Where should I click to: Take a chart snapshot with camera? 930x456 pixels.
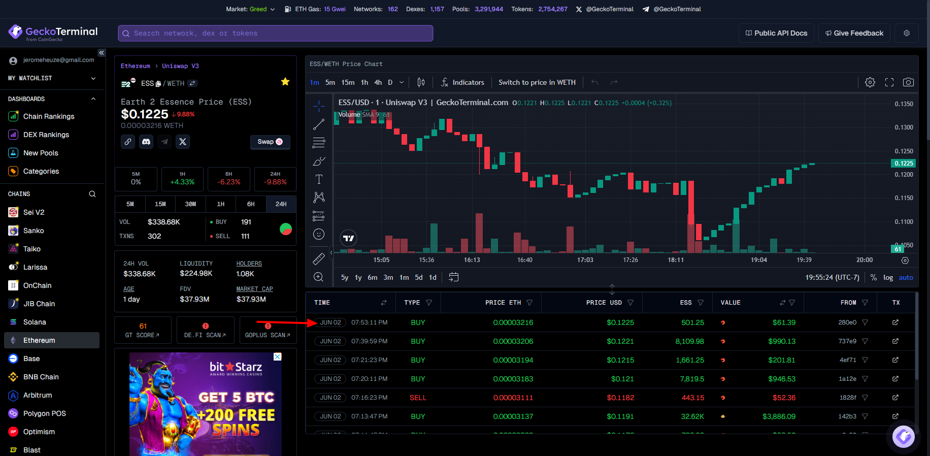click(908, 82)
